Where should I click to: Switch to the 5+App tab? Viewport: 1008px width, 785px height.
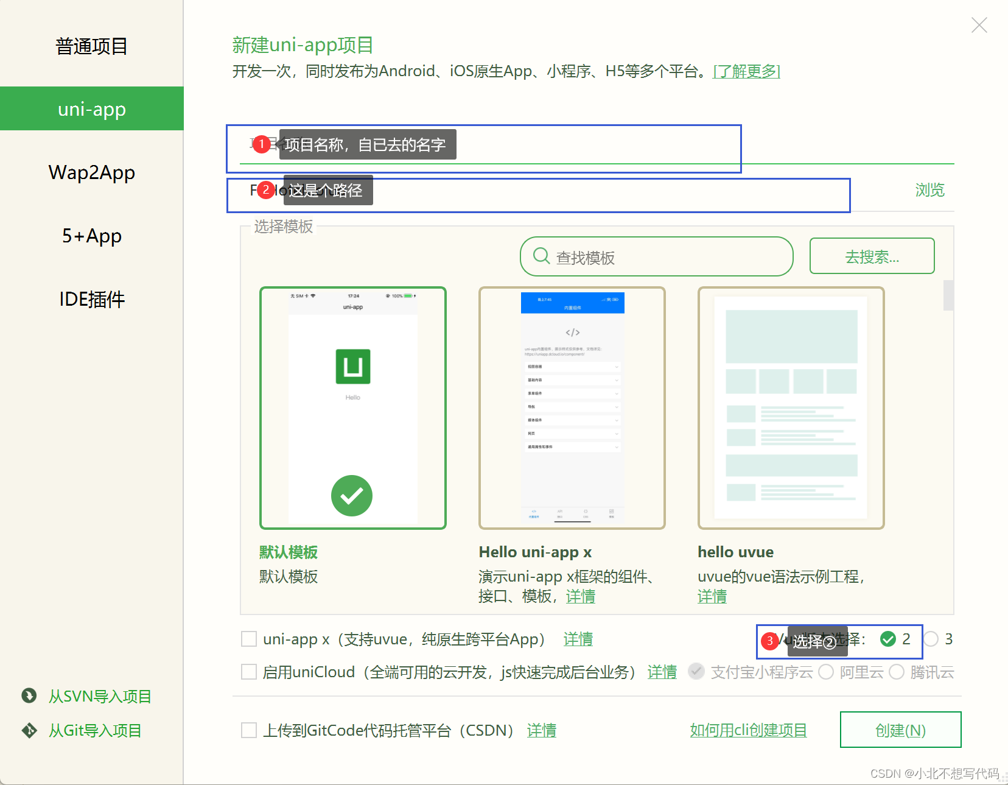point(91,236)
